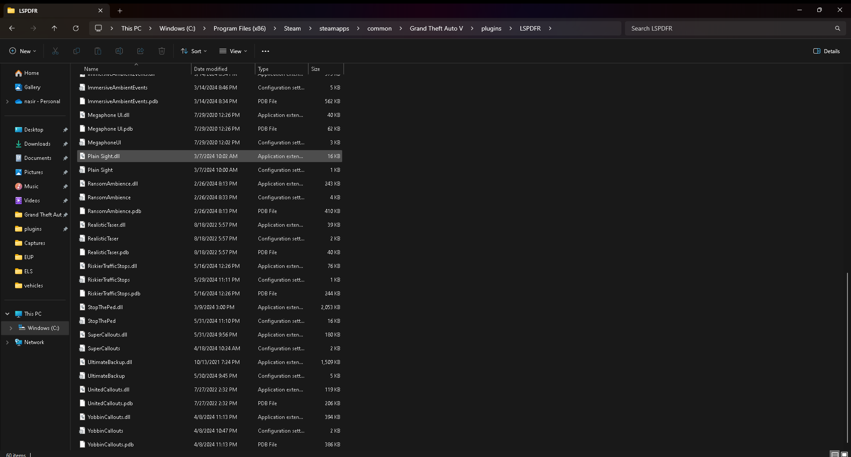Click the search magnifier icon
This screenshot has height=457, width=851.
(x=837, y=28)
